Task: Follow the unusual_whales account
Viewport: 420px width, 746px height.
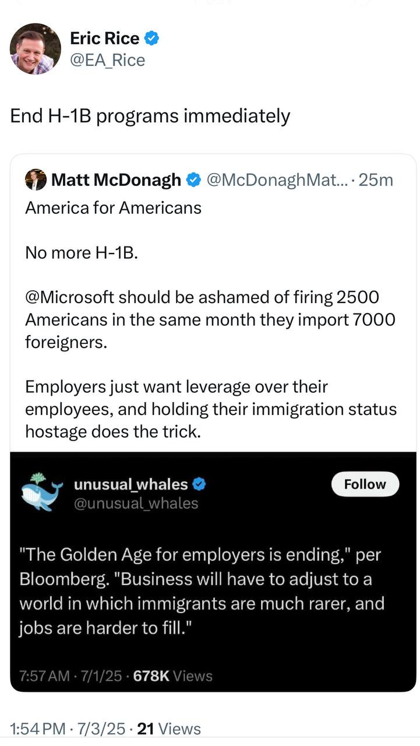Action: pos(365,484)
